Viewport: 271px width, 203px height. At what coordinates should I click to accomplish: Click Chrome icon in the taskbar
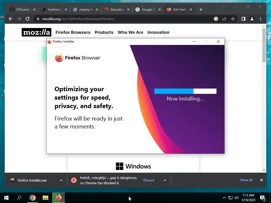point(33,198)
